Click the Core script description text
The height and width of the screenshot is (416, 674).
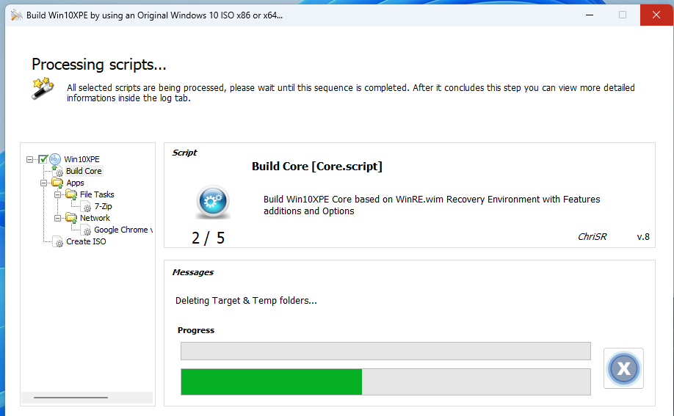(x=432, y=205)
